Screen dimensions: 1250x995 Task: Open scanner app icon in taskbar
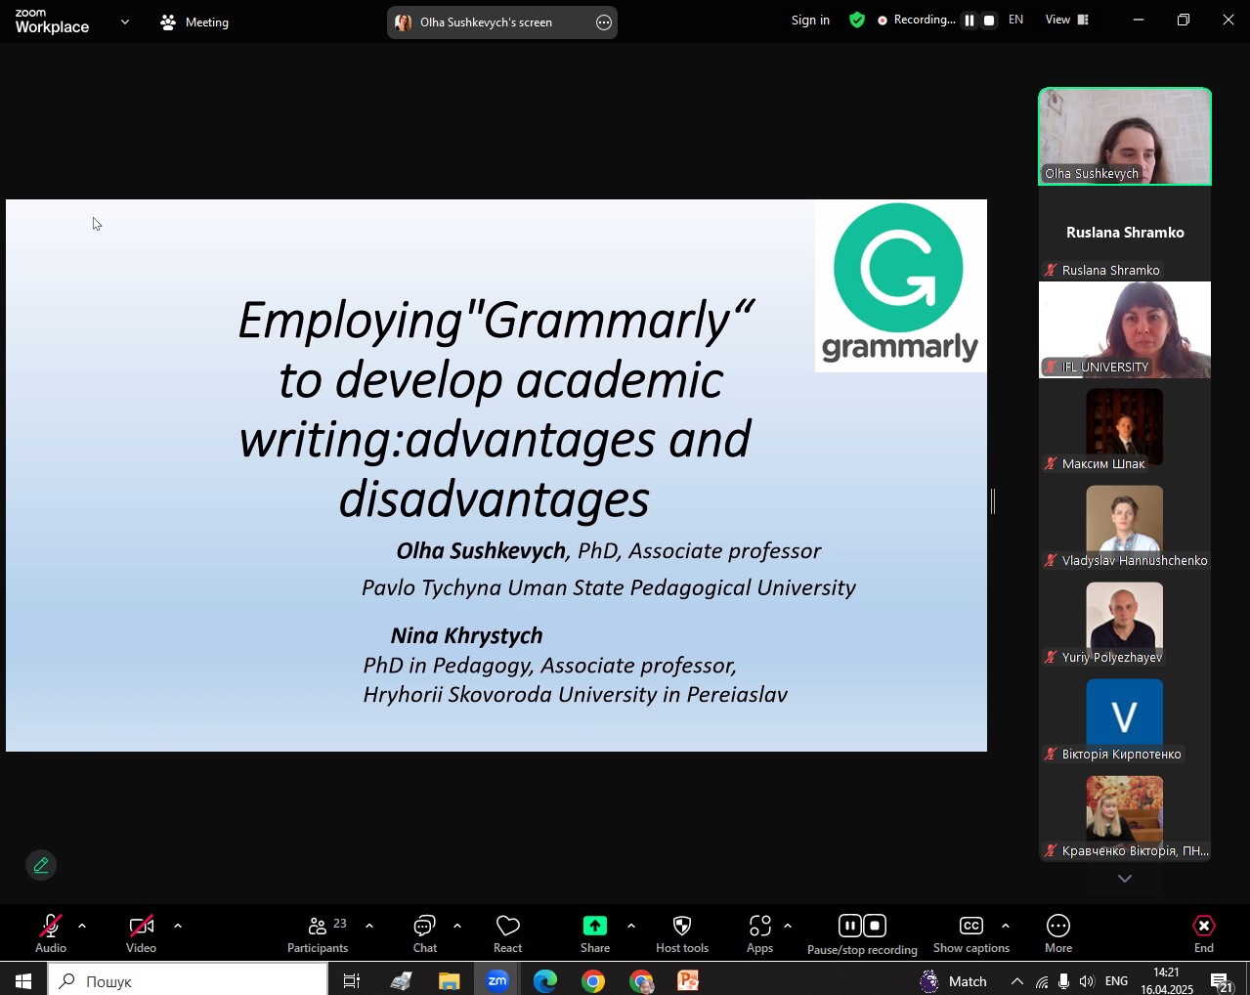click(401, 980)
